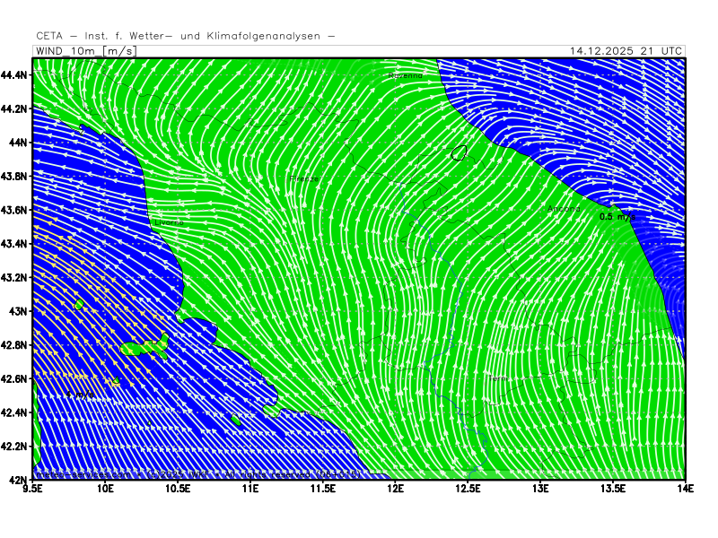This screenshot has height=538, width=718.
Task: Click the 42.2N latitude axis label
Action: pos(15,447)
